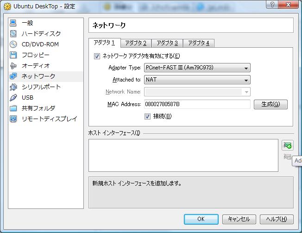Click the ネットワーク page heading
The width and height of the screenshot is (302, 233).
click(x=109, y=25)
